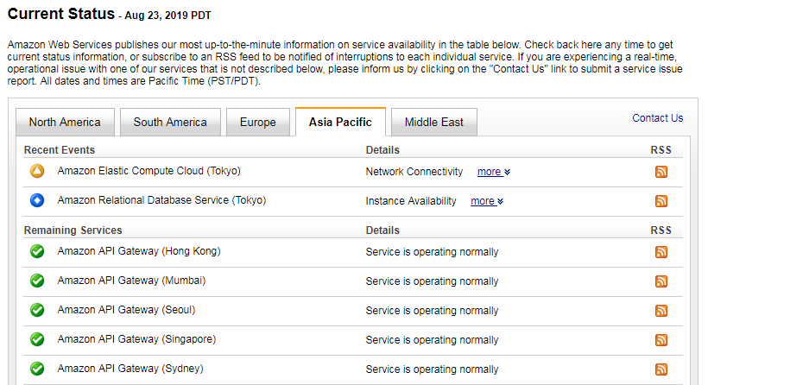The width and height of the screenshot is (790, 385).
Task: Click green check status icon for API Gateway Hong Kong
Action: pyautogui.click(x=37, y=251)
